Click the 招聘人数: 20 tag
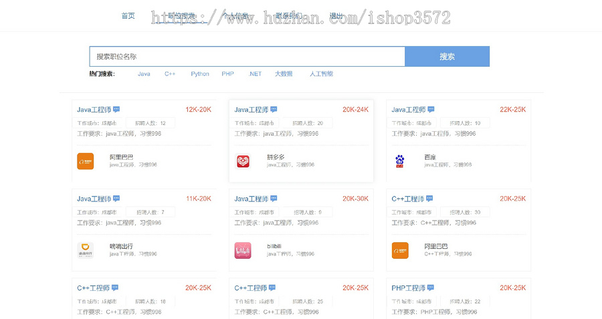Screen dimensions: 602x319 (x=308, y=123)
